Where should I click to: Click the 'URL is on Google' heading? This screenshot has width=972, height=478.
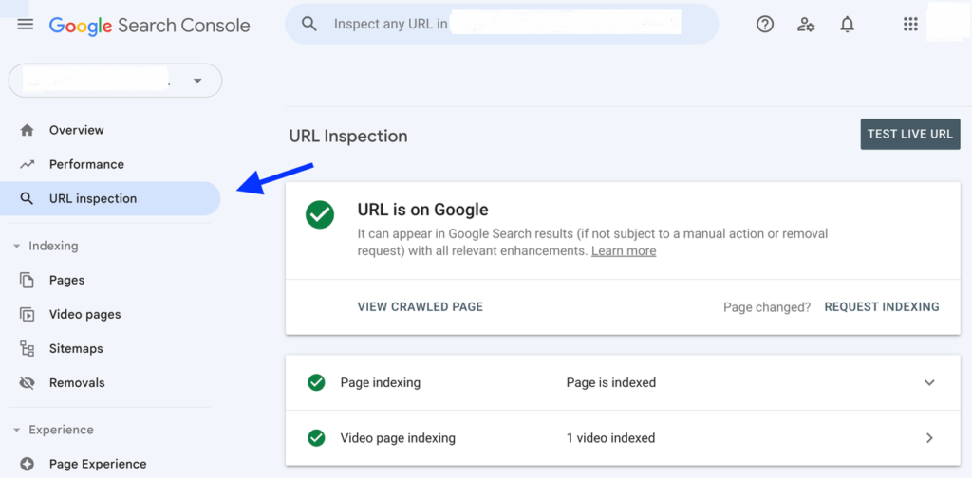pyautogui.click(x=422, y=210)
